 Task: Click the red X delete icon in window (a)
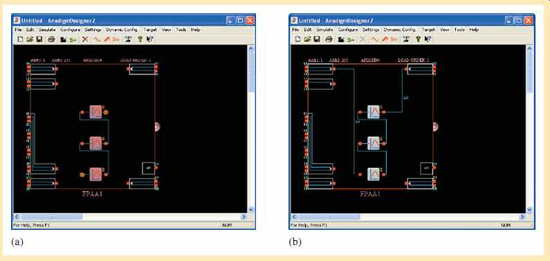[x=85, y=39]
